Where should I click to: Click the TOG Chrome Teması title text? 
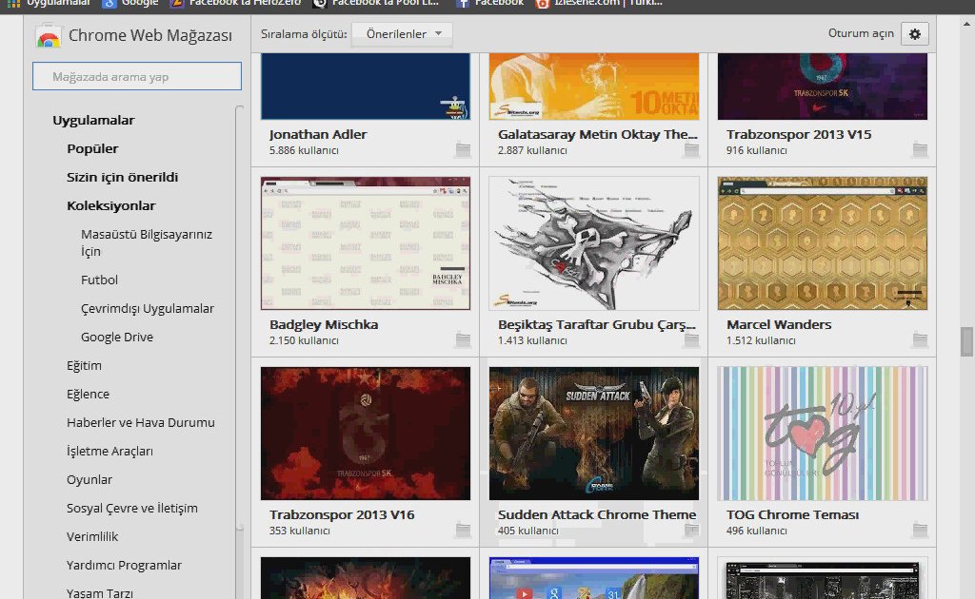793,514
